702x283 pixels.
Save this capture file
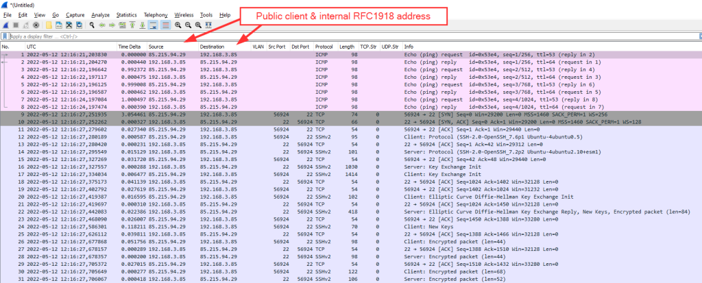click(x=59, y=25)
